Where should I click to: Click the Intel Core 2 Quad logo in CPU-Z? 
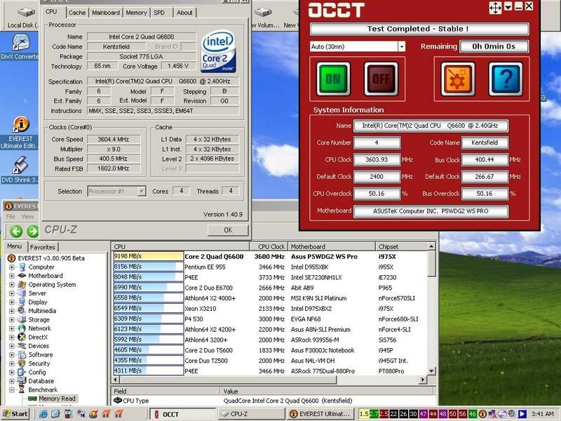tap(218, 51)
